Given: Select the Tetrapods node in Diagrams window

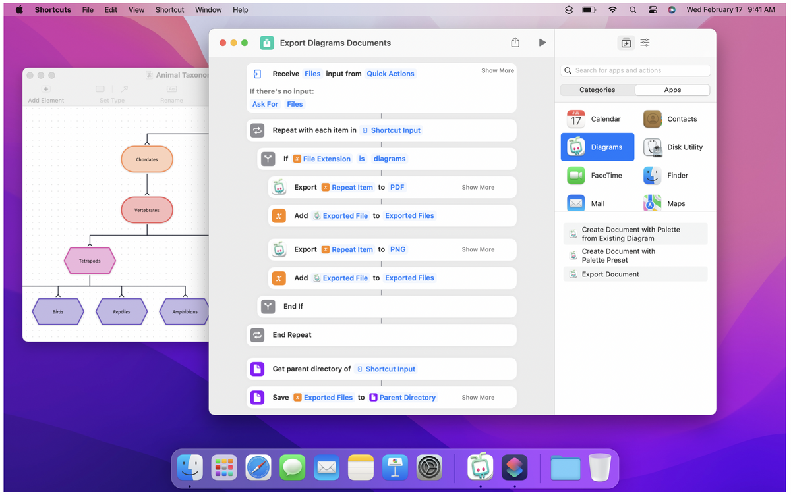Looking at the screenshot, I should click(90, 261).
